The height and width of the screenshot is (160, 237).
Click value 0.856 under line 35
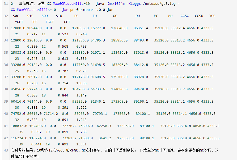82,59
